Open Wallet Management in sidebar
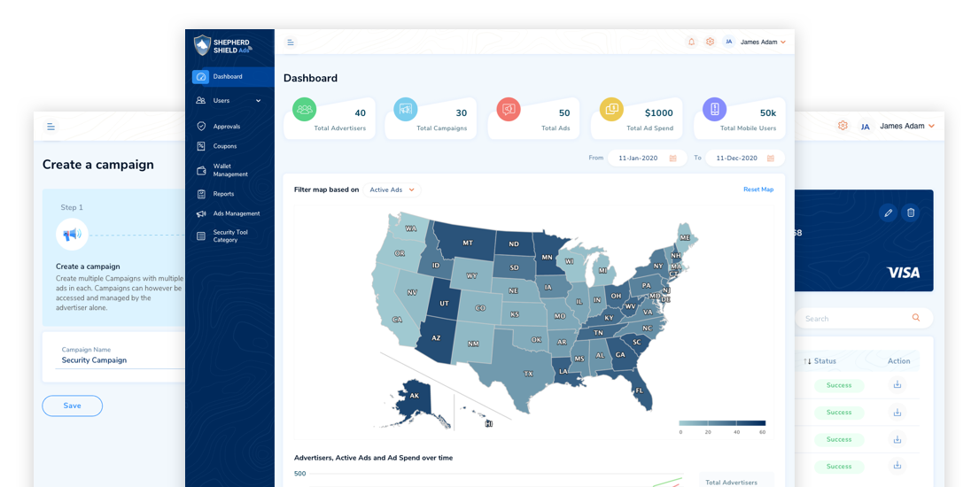979x487 pixels. tap(229, 170)
